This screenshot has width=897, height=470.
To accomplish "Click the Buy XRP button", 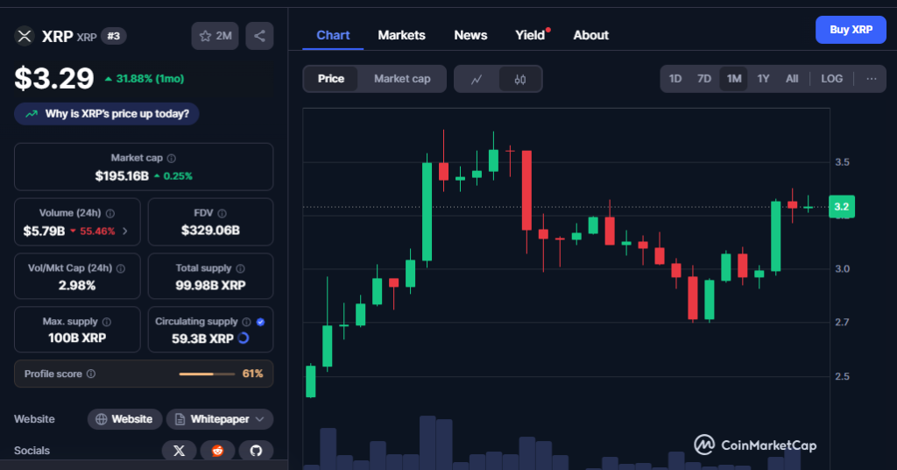I will click(851, 30).
